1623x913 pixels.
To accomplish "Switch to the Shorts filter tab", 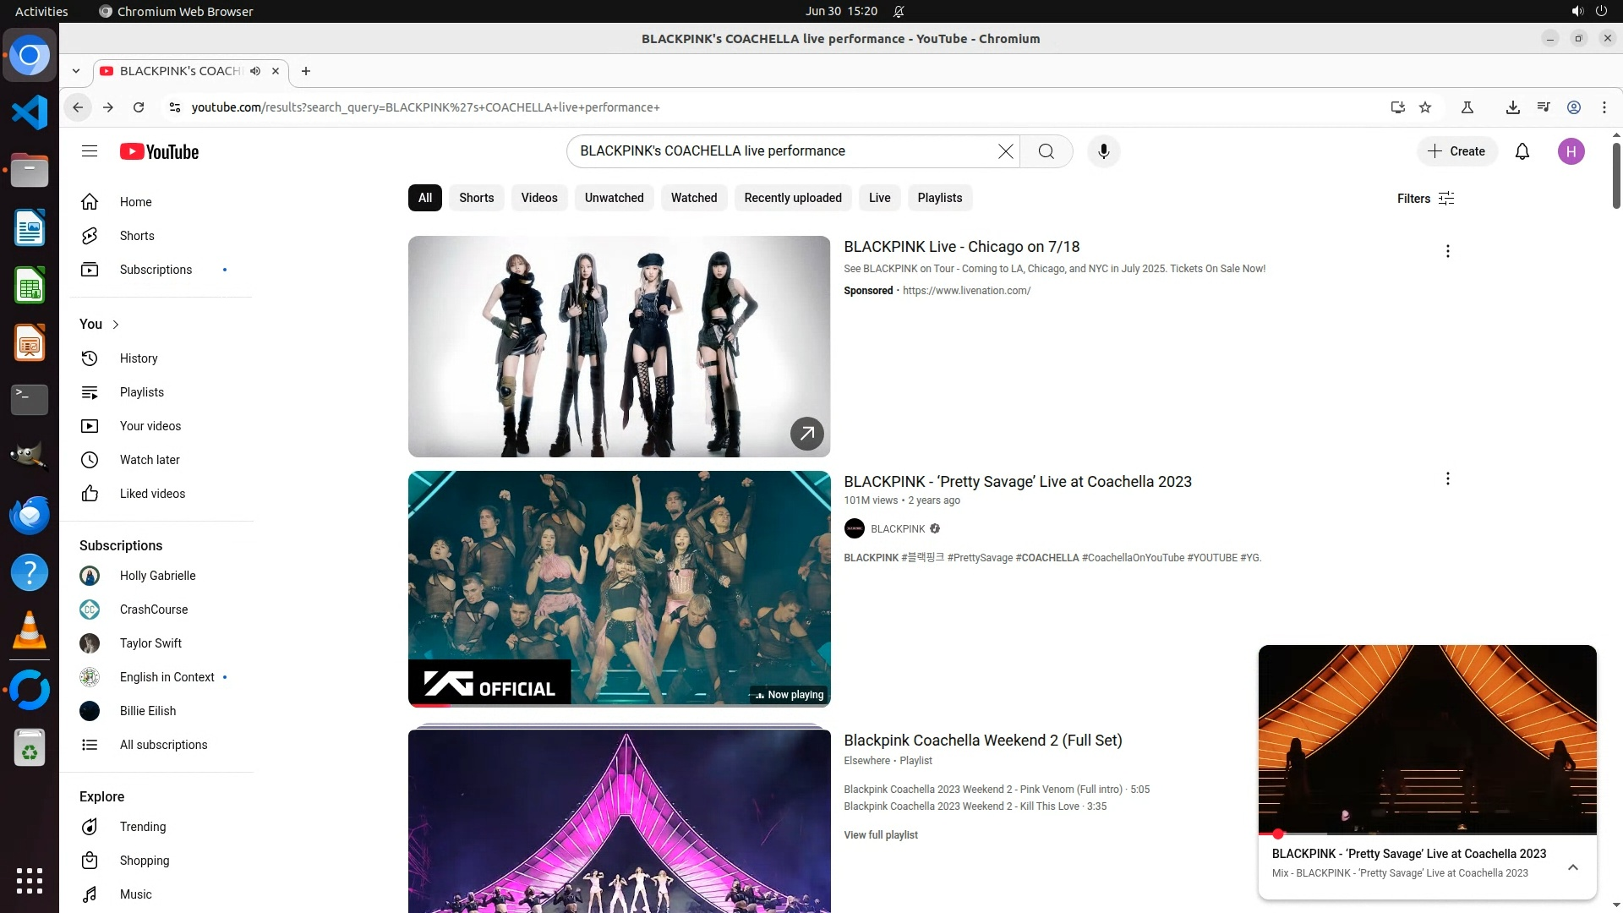I will (x=476, y=198).
